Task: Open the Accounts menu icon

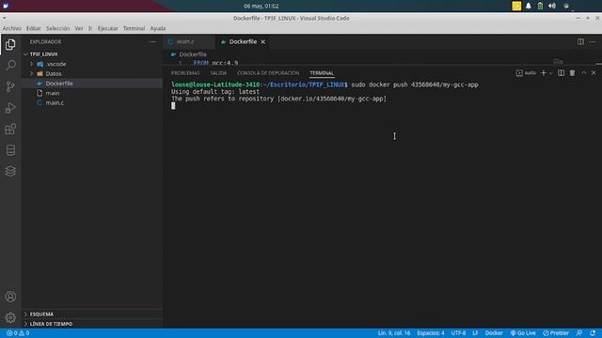Action: point(10,297)
